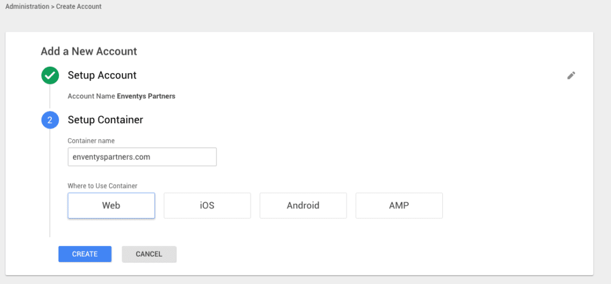Collapse the Setup Container step heading

106,120
